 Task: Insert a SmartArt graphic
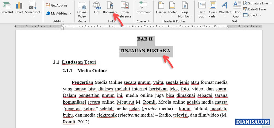pyautogui.click(x=7, y=8)
